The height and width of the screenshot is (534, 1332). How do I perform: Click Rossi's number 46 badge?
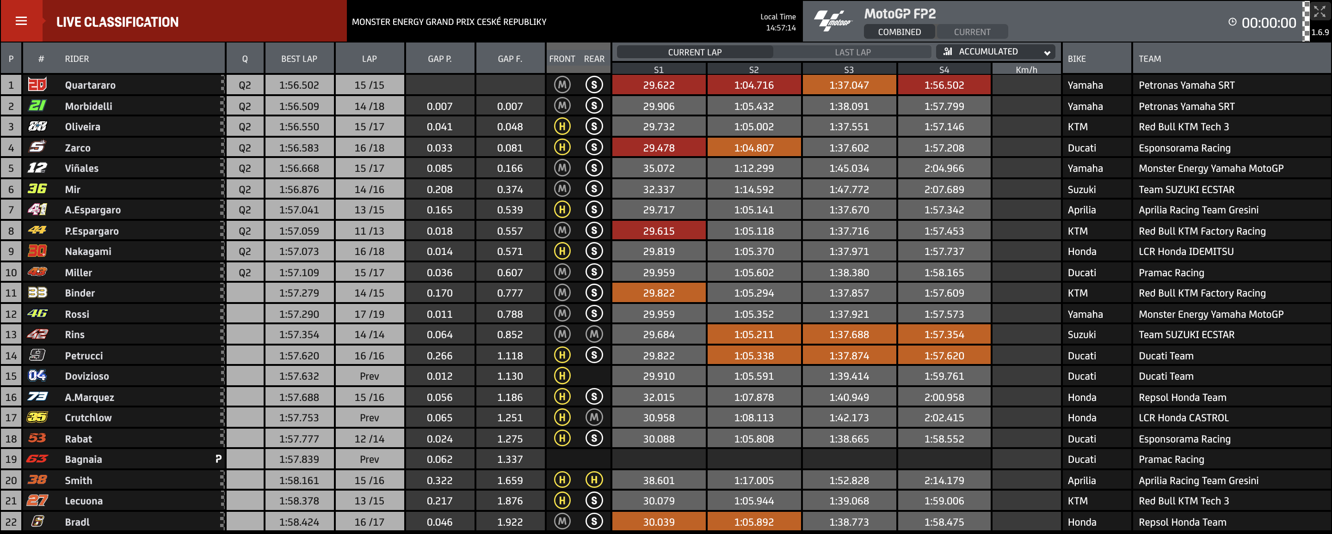[37, 314]
